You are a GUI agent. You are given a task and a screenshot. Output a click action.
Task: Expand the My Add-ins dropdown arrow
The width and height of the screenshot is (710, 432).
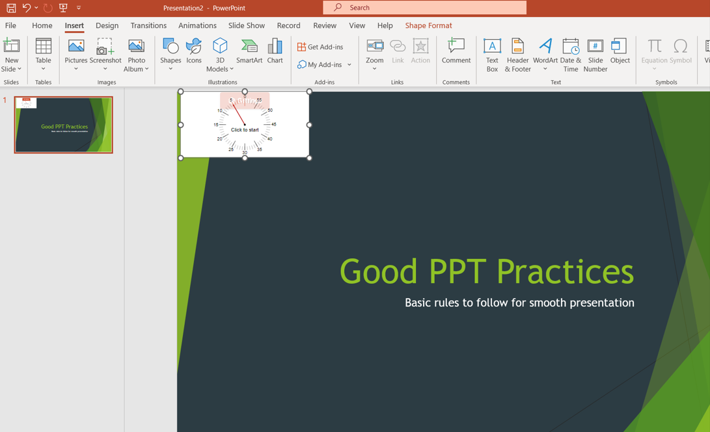[349, 65]
